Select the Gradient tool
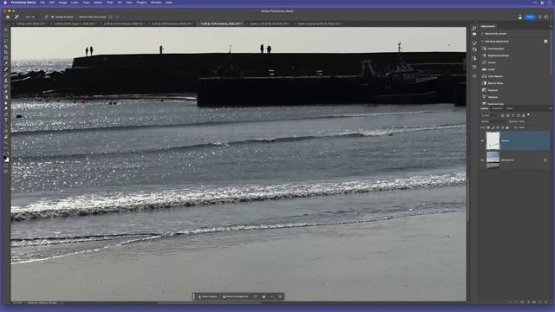The height and width of the screenshot is (312, 555). coord(6,97)
